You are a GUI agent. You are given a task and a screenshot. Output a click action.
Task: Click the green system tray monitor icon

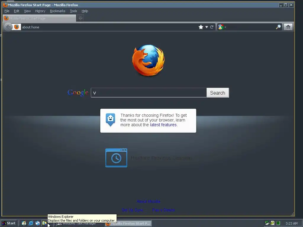click(x=278, y=223)
